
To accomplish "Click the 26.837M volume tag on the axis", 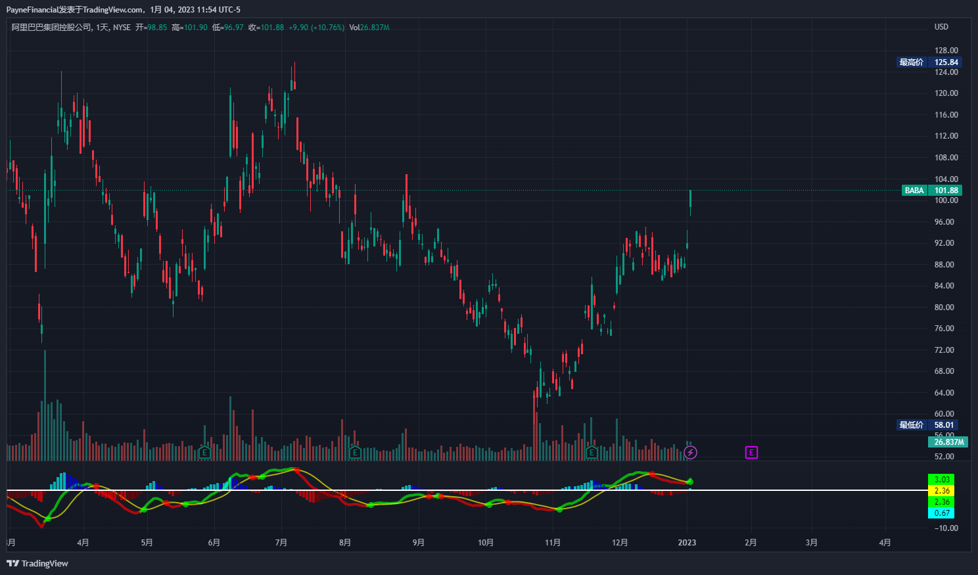I will point(949,442).
